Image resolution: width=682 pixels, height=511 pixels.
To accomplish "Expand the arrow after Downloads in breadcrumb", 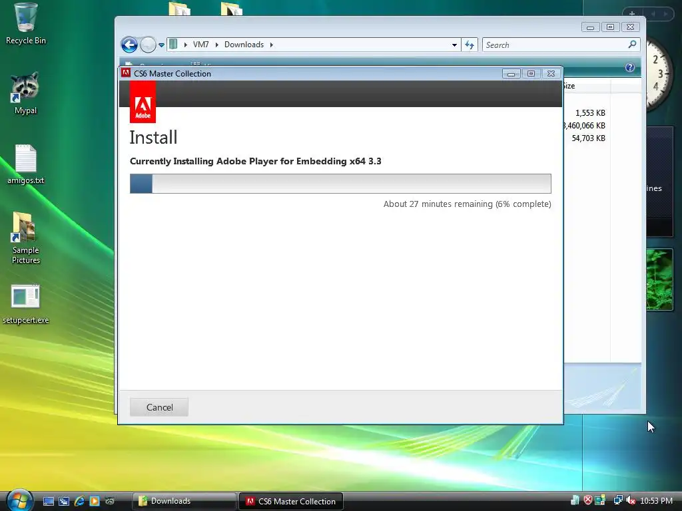I will click(272, 45).
